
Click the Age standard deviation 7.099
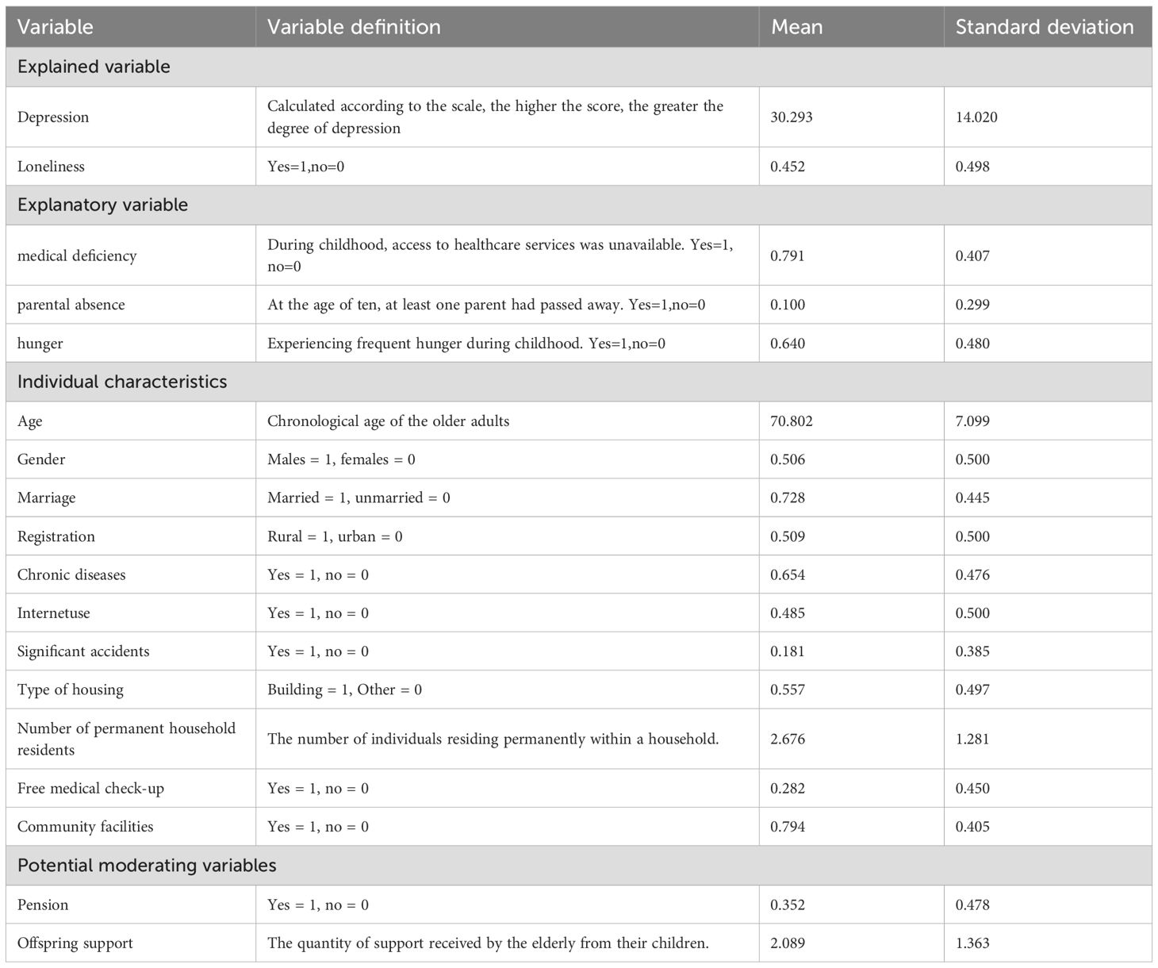(x=972, y=421)
